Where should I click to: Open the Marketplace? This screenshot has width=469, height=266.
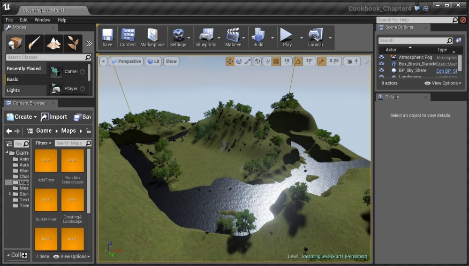click(152, 38)
